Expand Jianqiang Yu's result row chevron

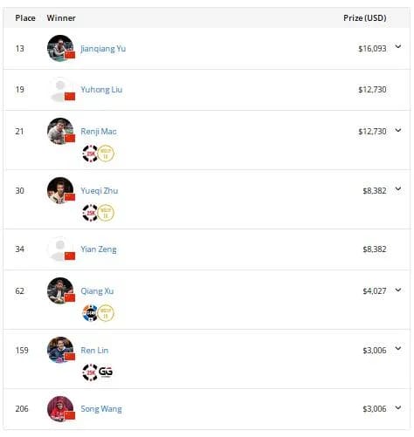pyautogui.click(x=398, y=46)
